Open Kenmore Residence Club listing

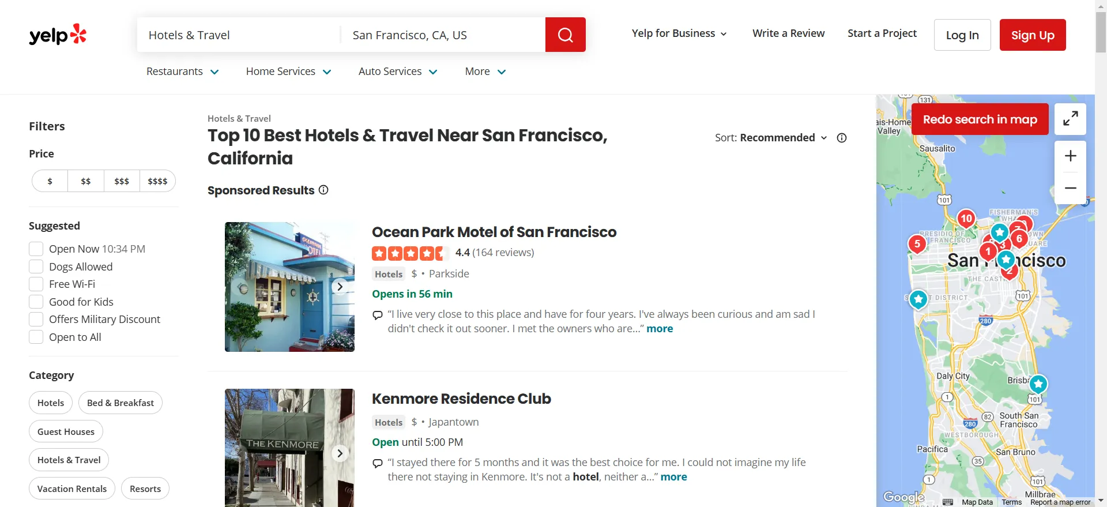pos(461,399)
